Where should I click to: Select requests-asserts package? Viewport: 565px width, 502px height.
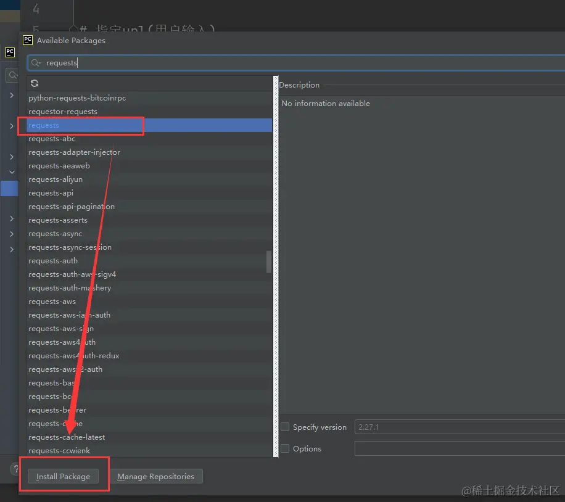[149, 220]
